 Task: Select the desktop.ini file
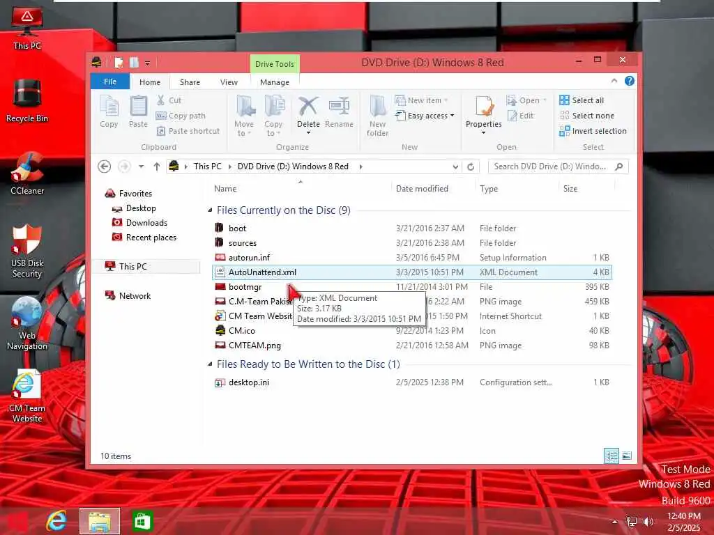pos(411,382)
